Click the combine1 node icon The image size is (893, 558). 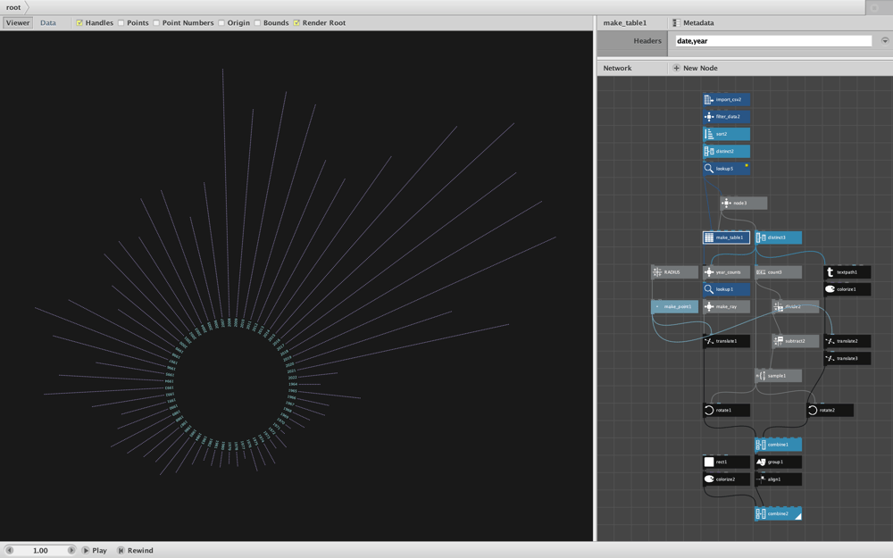[760, 445]
